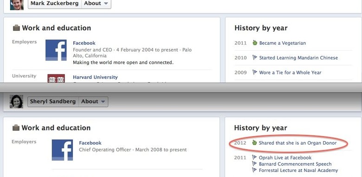Click the Facebook logo beside Chief Operating Officer
362x177 pixels.
62,150
